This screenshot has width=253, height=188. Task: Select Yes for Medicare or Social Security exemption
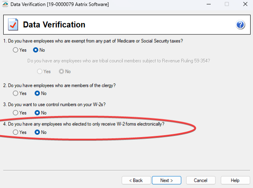(x=16, y=50)
